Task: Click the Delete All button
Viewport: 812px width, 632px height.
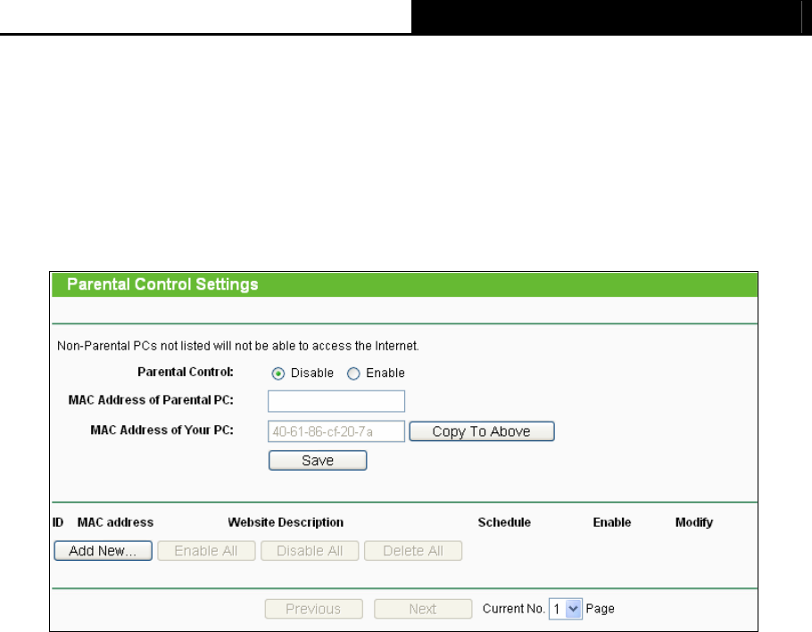Action: 413,551
